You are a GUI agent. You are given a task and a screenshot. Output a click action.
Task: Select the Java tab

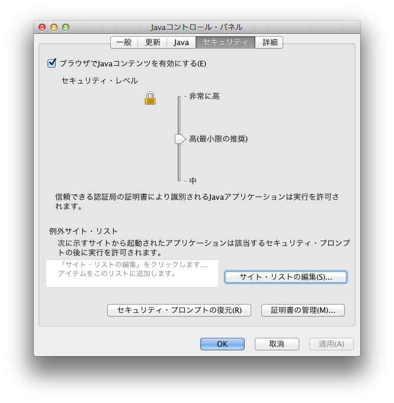(x=181, y=42)
